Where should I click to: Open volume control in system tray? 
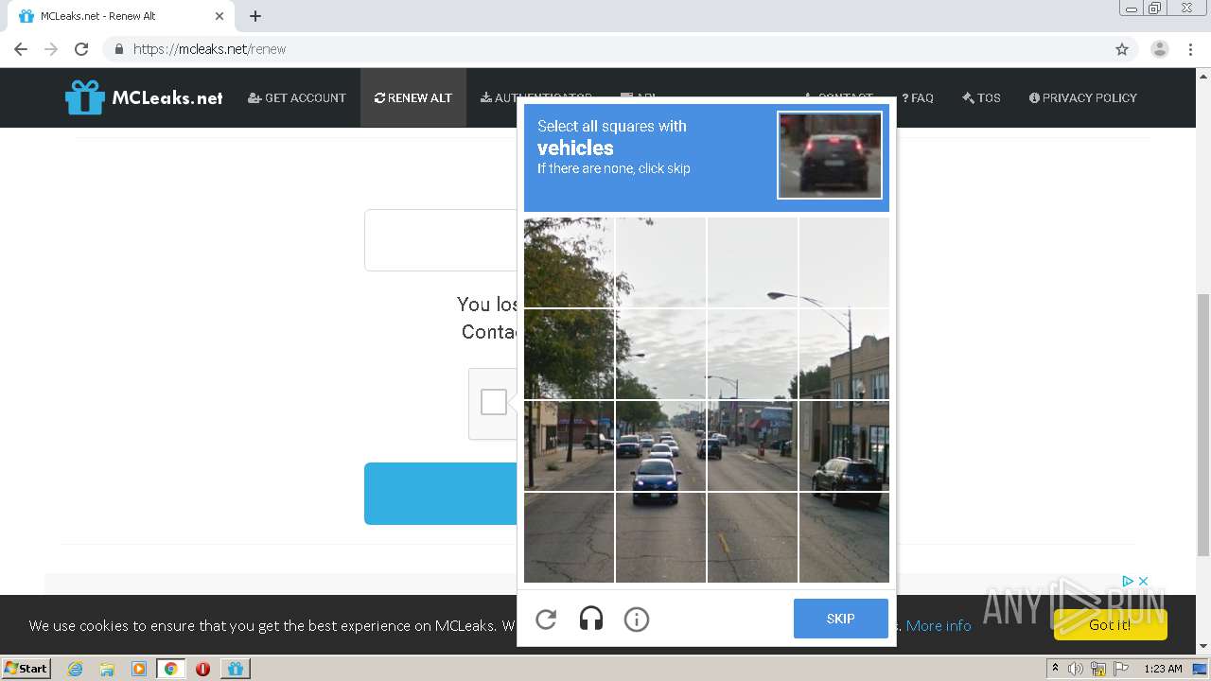[1076, 669]
